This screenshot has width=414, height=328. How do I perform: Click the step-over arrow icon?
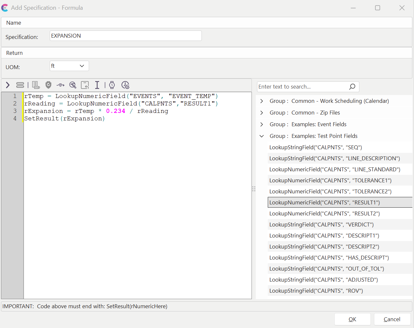tap(60, 85)
